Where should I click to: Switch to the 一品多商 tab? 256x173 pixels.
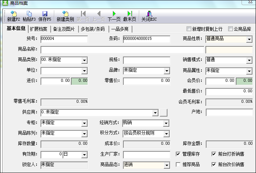coord(120,29)
